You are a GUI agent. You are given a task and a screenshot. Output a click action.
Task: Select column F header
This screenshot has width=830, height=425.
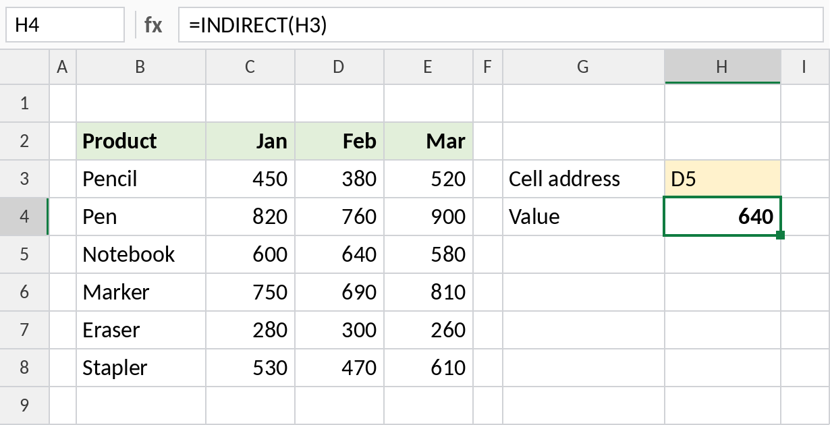pyautogui.click(x=488, y=66)
